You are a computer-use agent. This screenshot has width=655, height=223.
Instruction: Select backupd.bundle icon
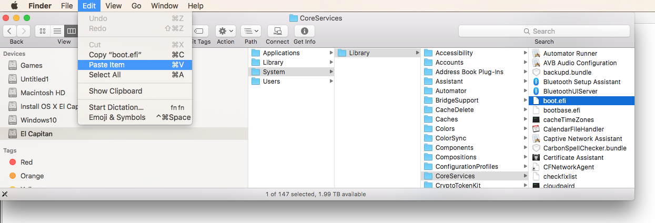[x=536, y=72]
